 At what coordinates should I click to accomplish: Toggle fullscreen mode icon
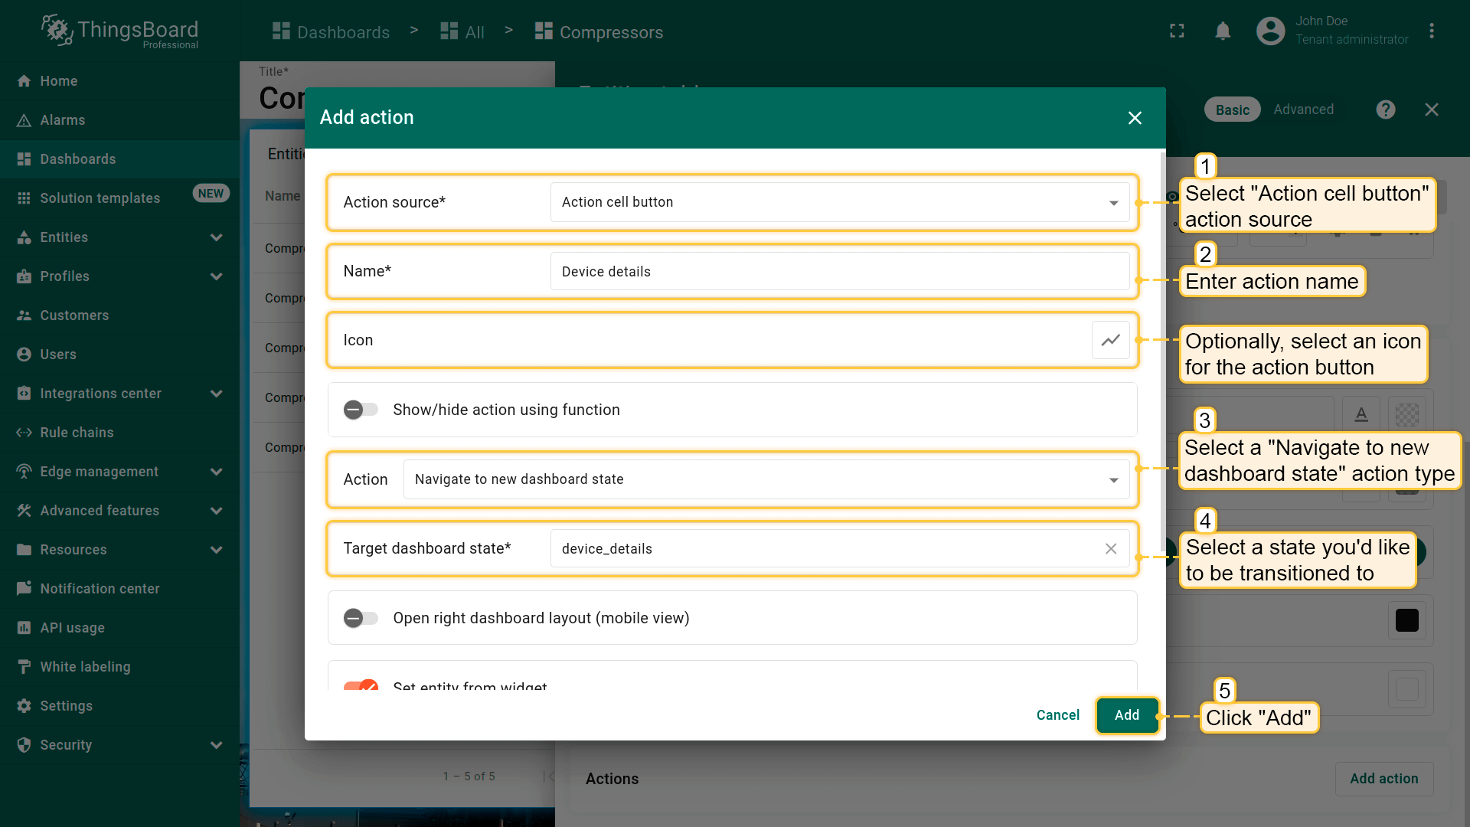(1177, 31)
